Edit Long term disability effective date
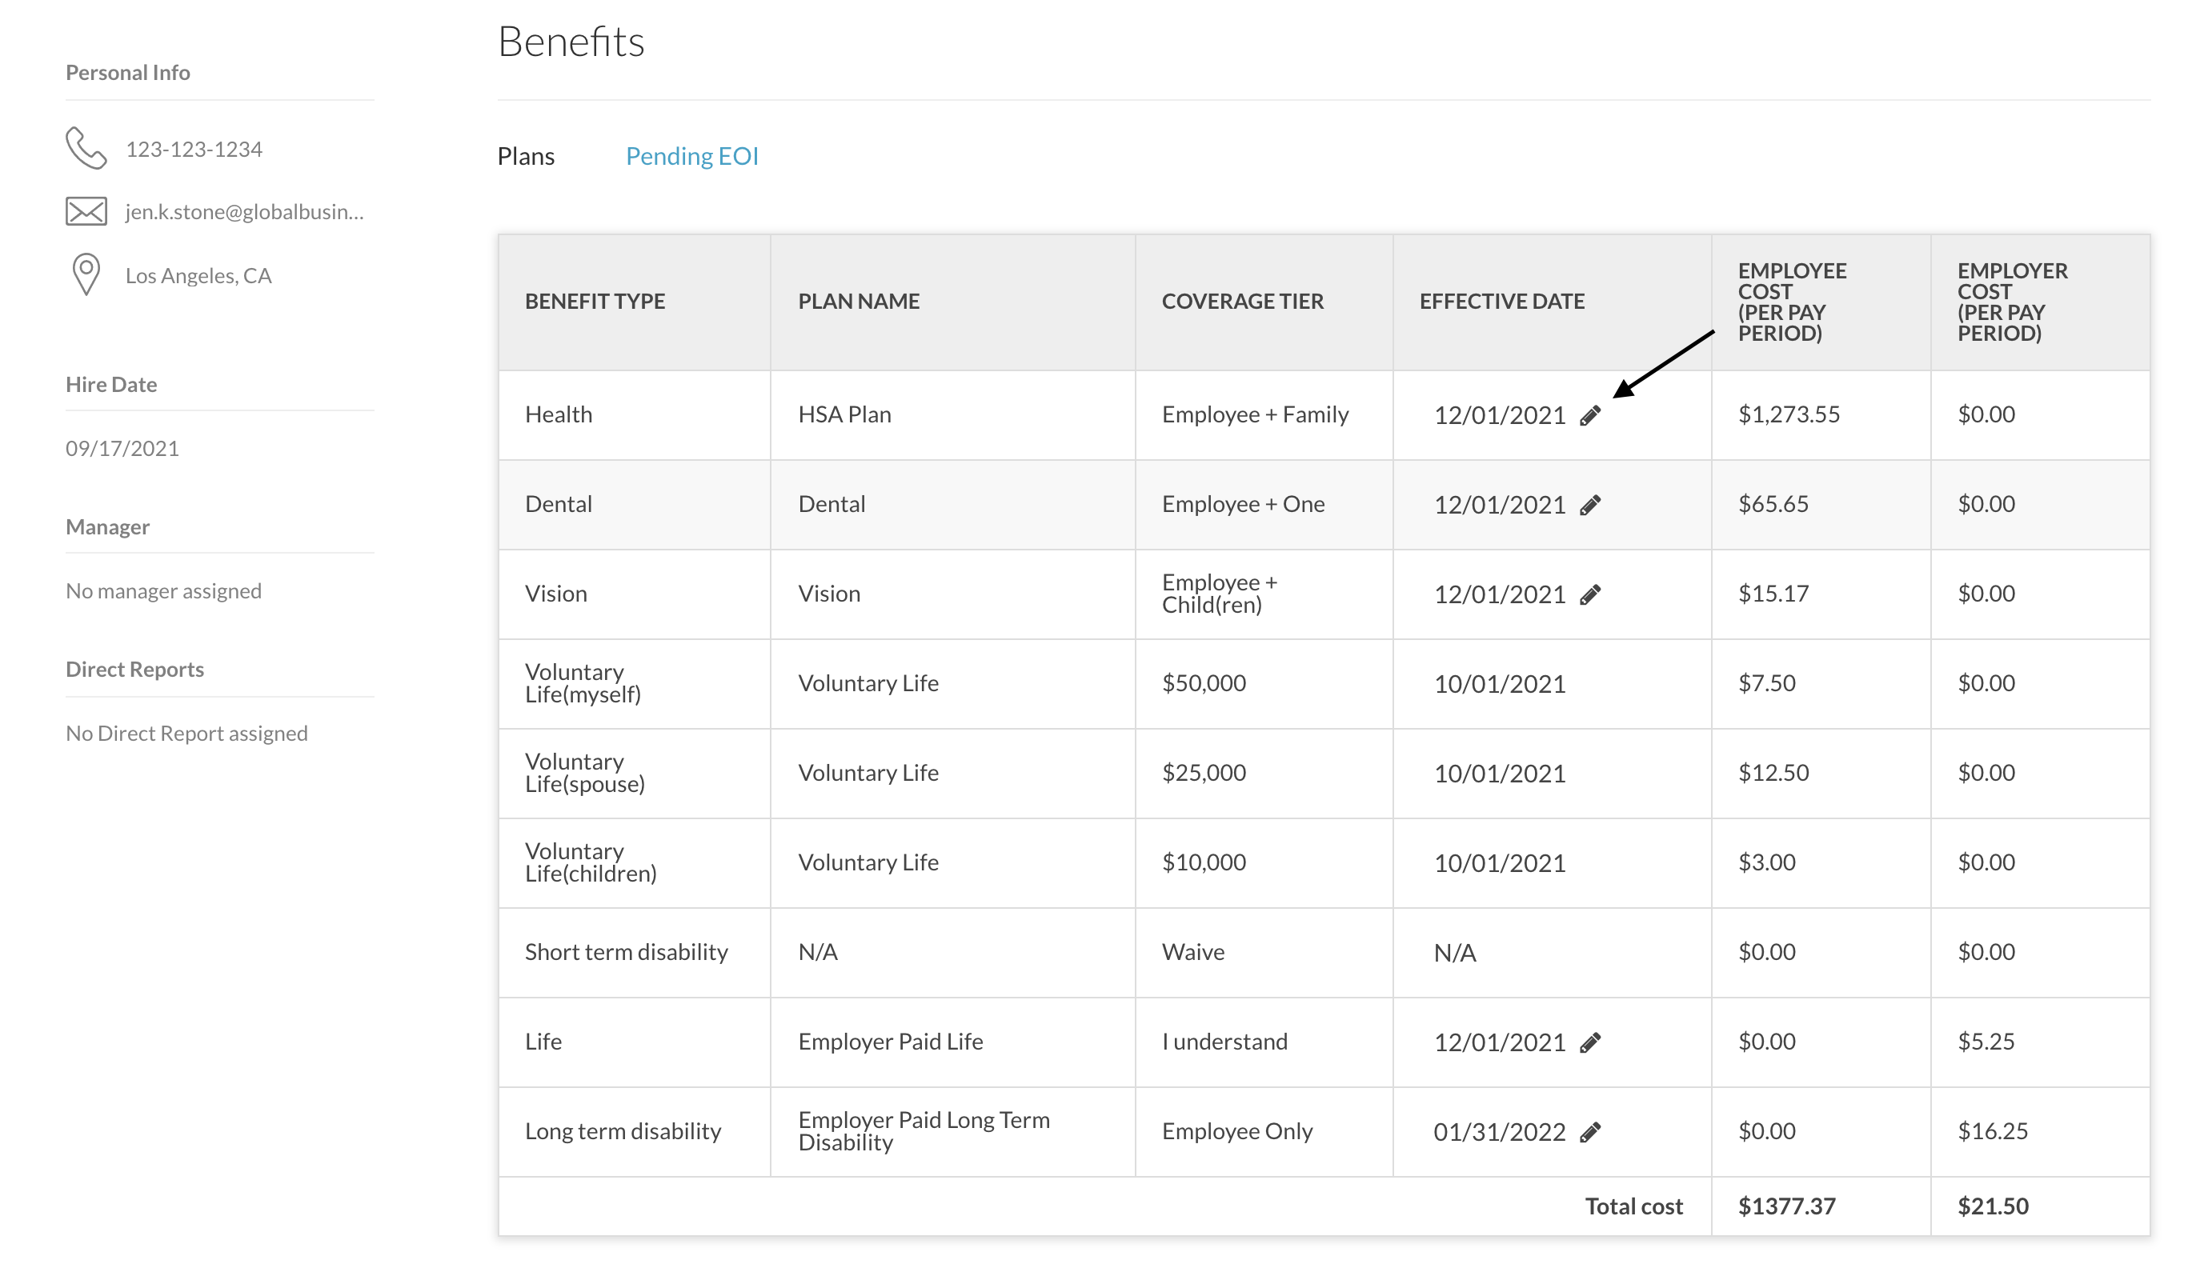 tap(1589, 1132)
